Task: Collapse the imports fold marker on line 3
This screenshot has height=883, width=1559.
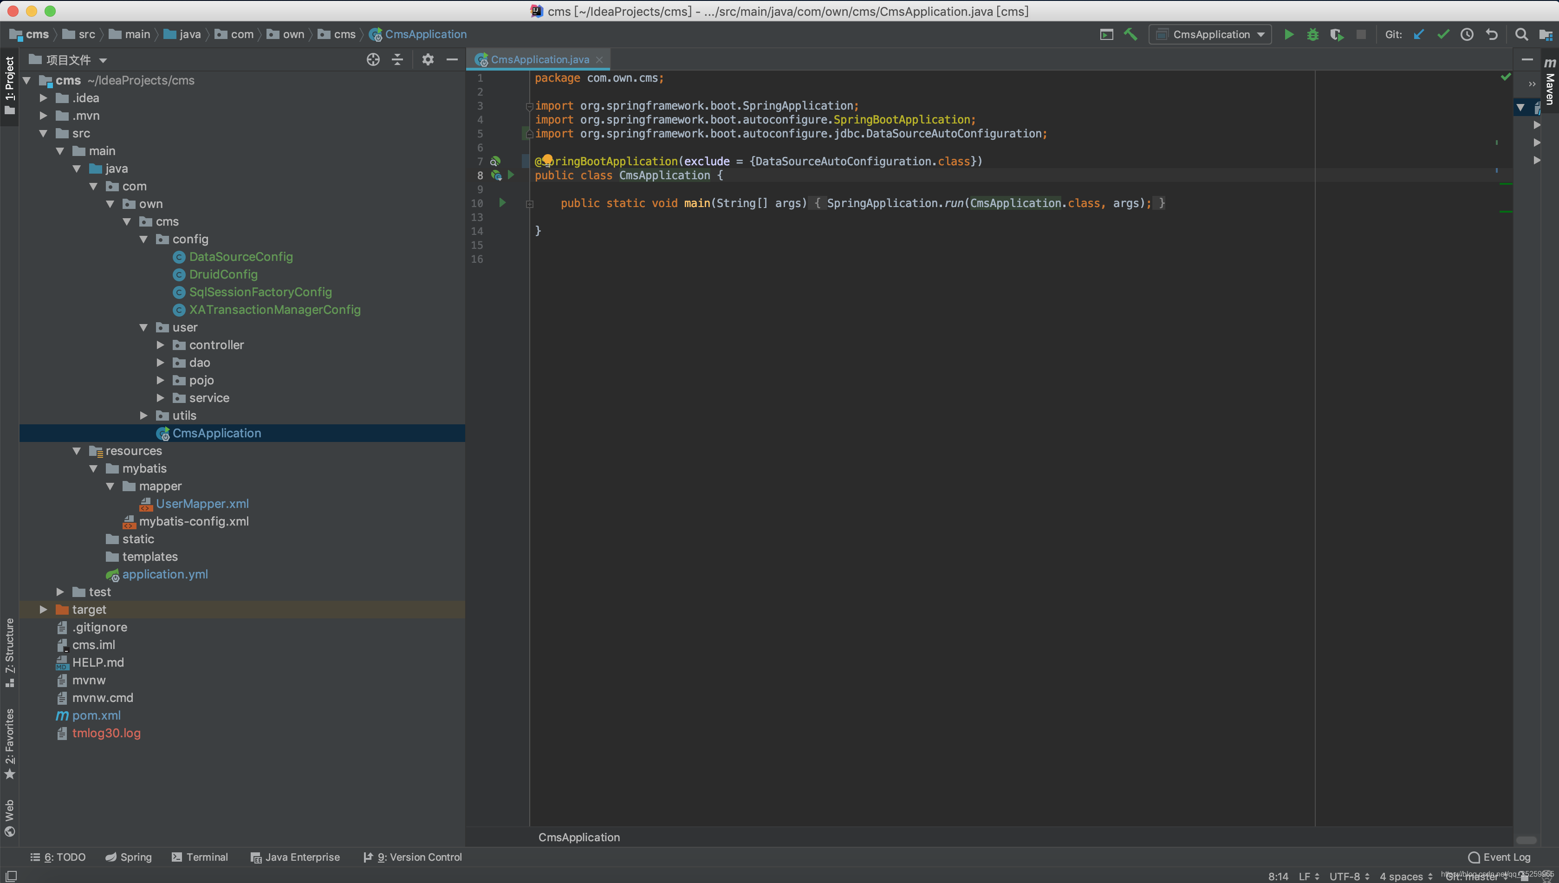Action: [x=529, y=106]
